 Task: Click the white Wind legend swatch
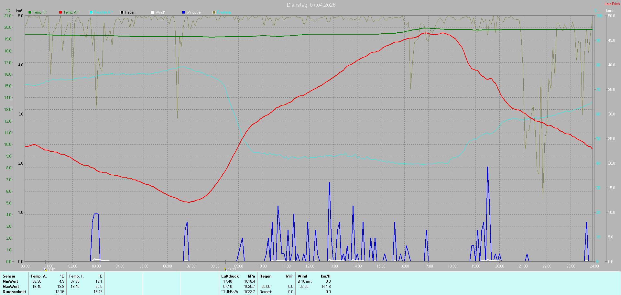[153, 12]
